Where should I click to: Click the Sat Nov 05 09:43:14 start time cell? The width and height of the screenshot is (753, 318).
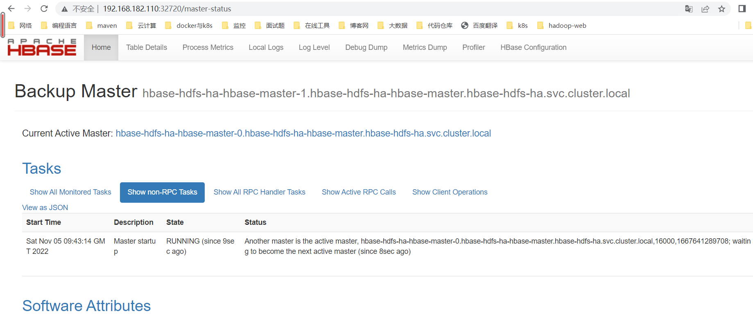tap(66, 246)
